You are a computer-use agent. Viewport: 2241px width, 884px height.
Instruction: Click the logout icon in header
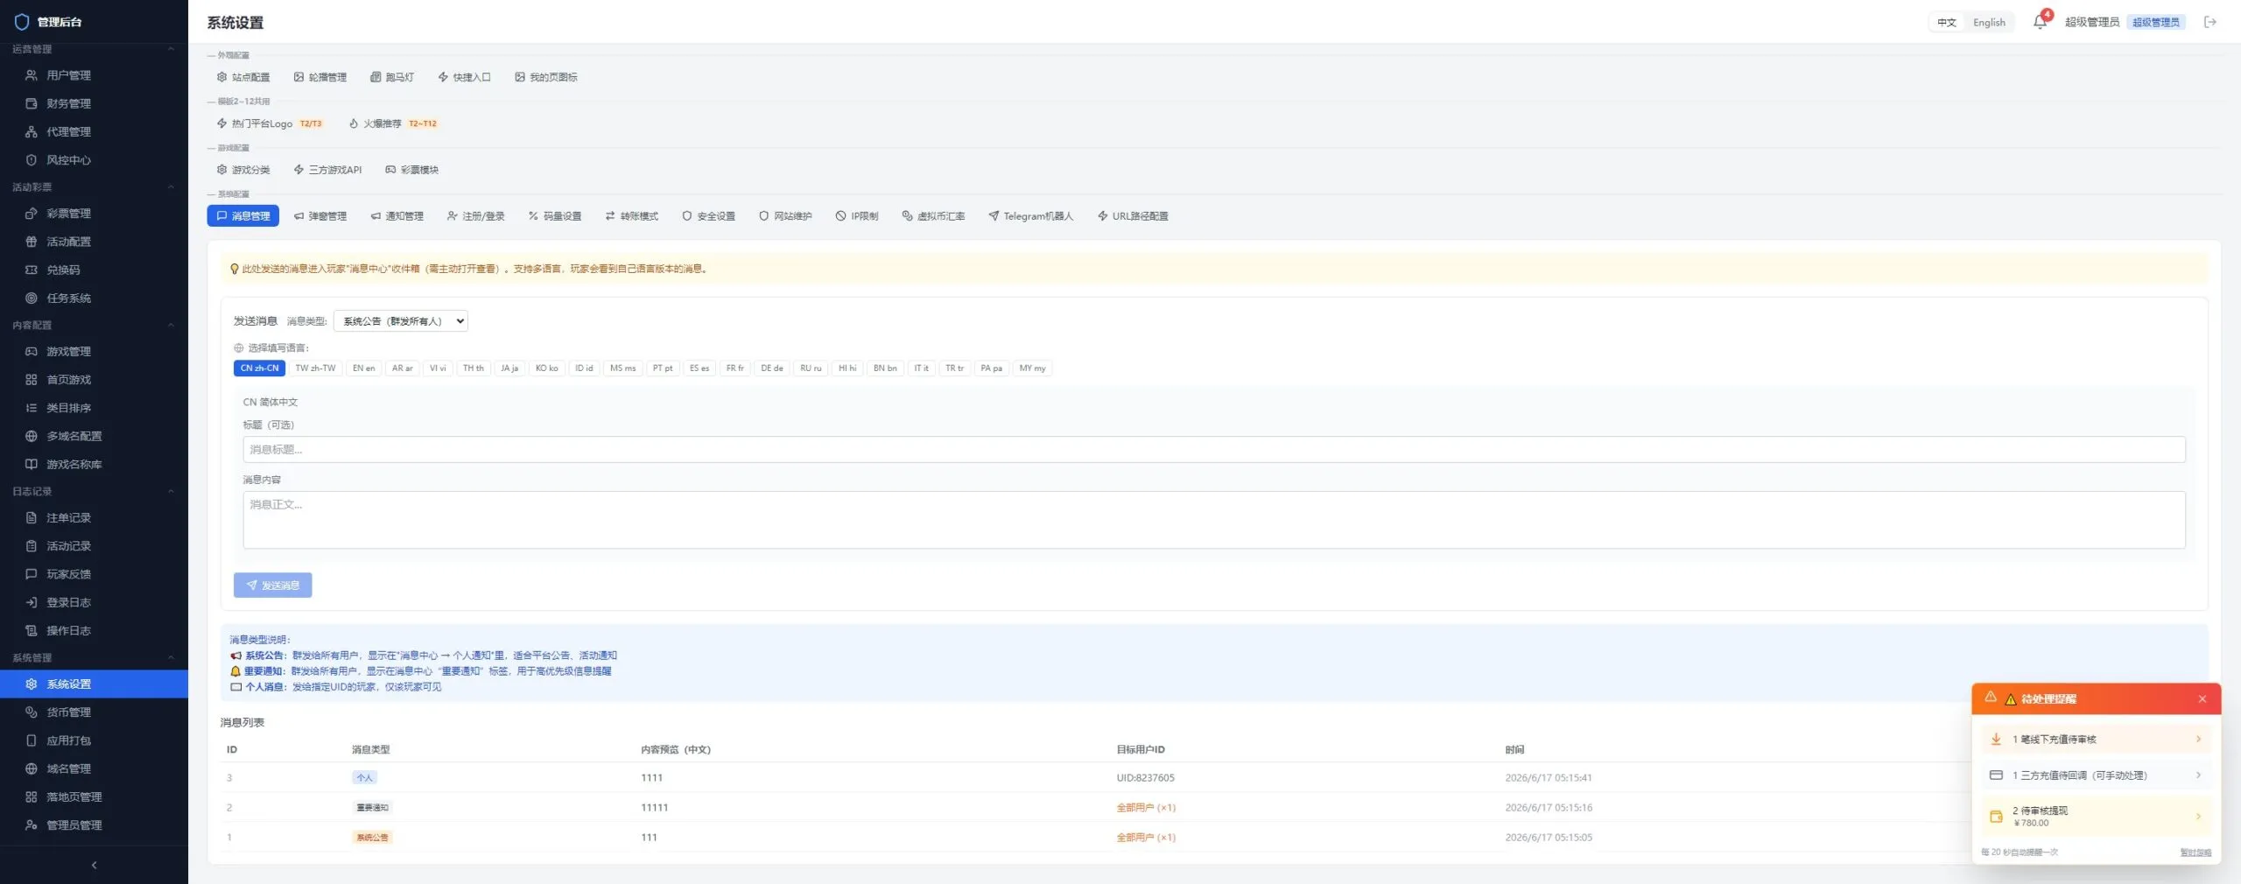[x=2210, y=22]
